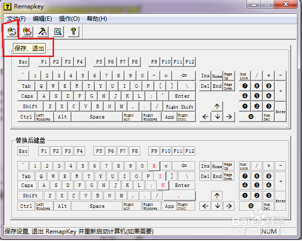The height and width of the screenshot is (241, 302).
Task: Select left Shift key on original keyboard
Action: coord(30,107)
